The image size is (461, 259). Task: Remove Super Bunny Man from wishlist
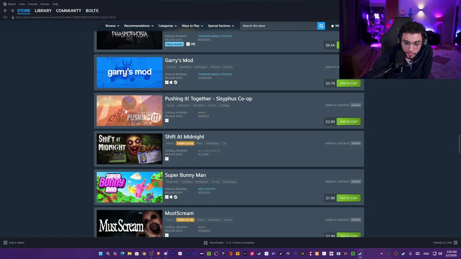click(356, 182)
